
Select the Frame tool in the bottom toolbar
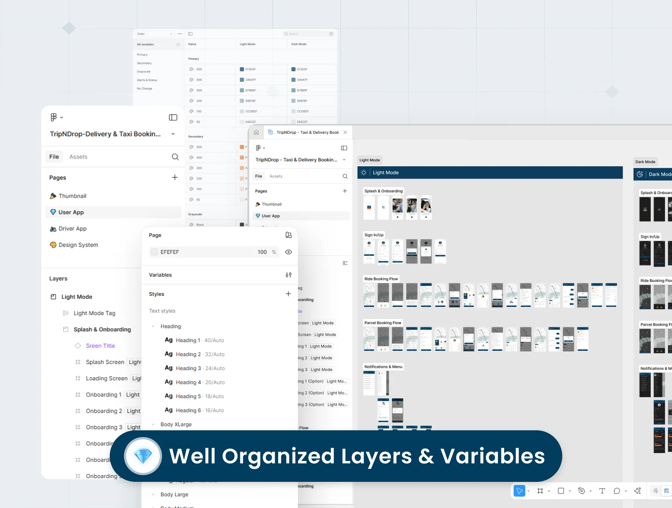pyautogui.click(x=540, y=491)
